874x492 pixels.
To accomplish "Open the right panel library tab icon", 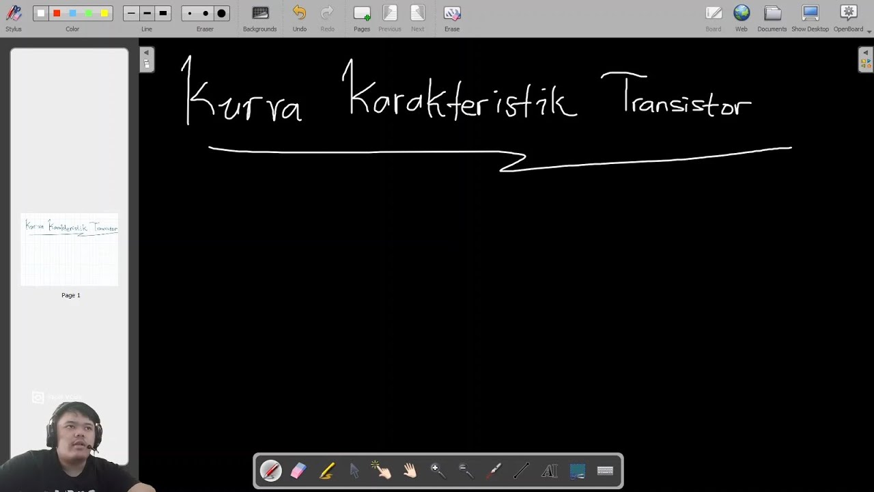I will [x=864, y=64].
